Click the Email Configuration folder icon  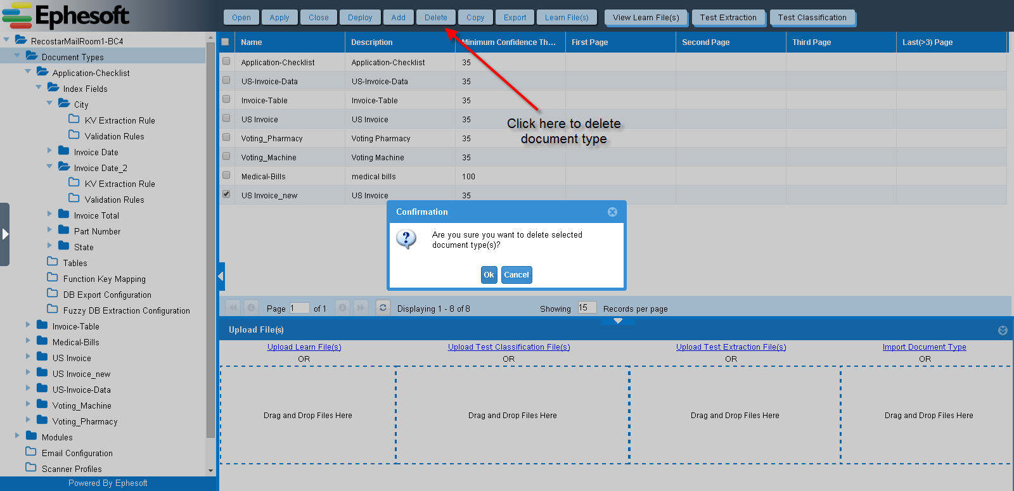pyautogui.click(x=31, y=452)
